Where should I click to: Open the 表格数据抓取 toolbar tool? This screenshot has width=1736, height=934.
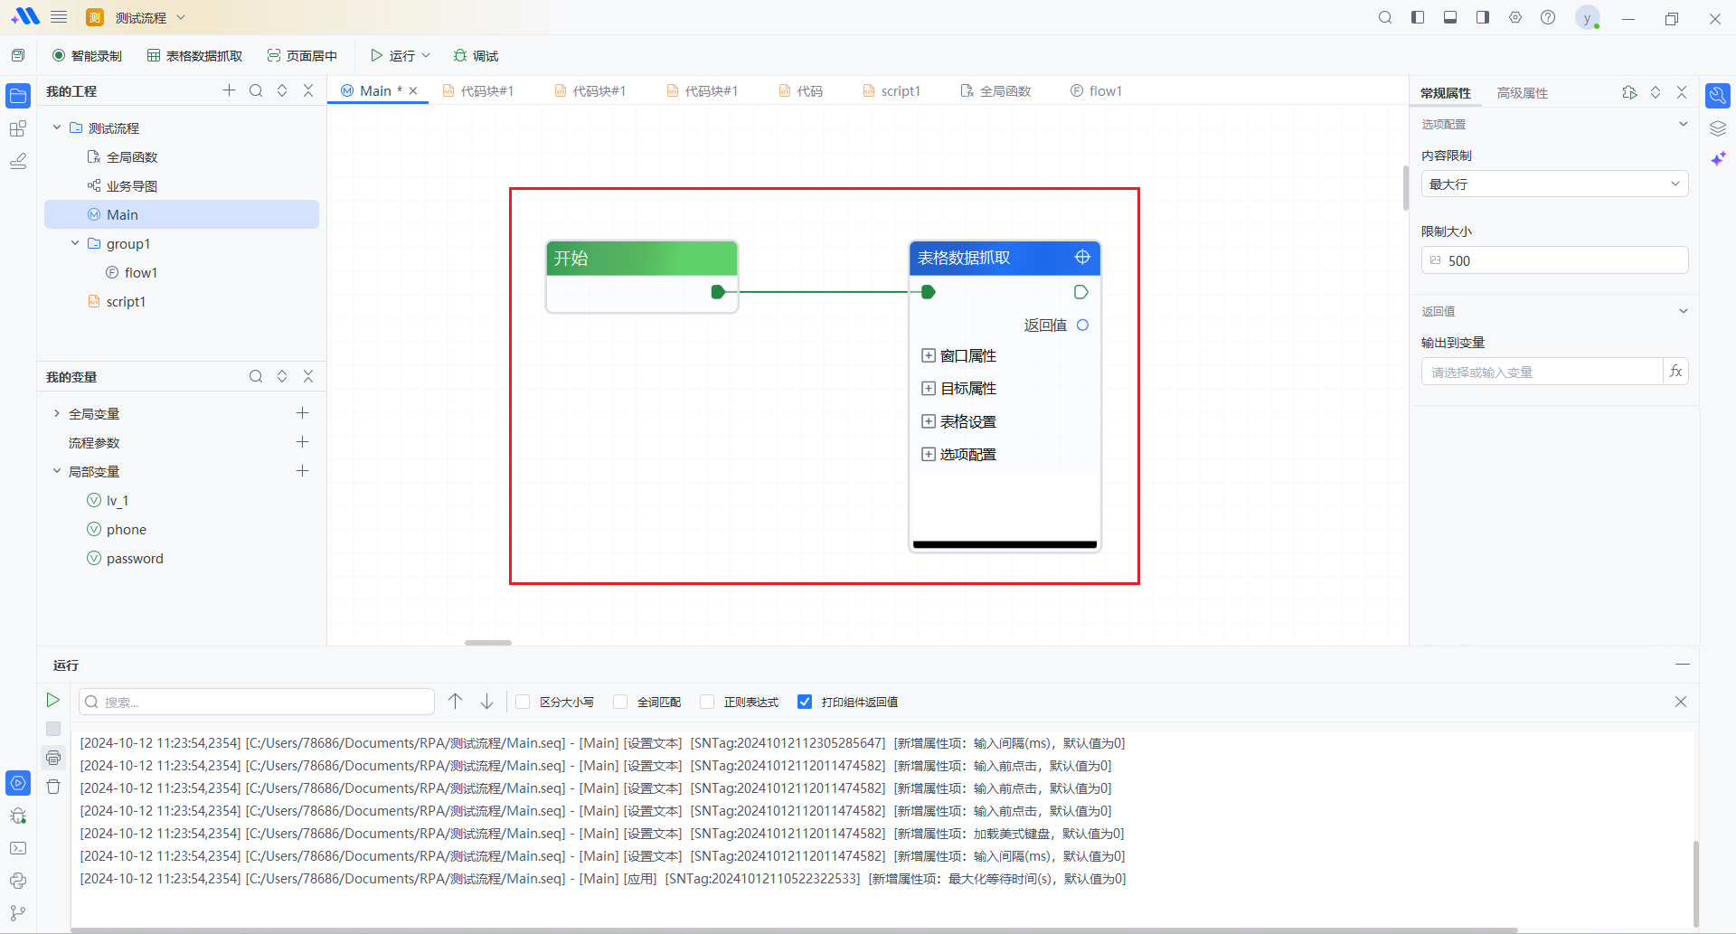[194, 56]
